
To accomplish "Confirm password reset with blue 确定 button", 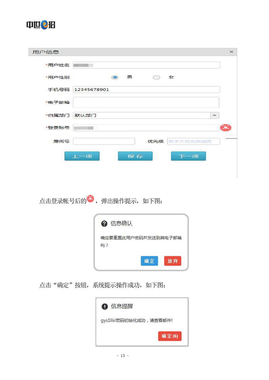I will click(149, 261).
